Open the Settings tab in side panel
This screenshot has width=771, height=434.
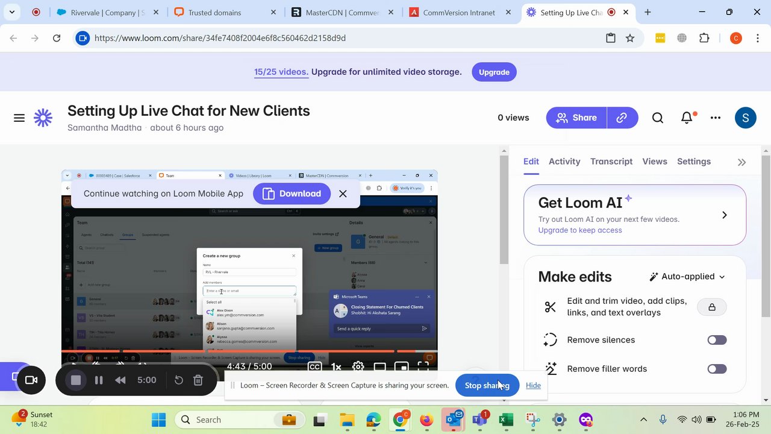click(x=694, y=162)
